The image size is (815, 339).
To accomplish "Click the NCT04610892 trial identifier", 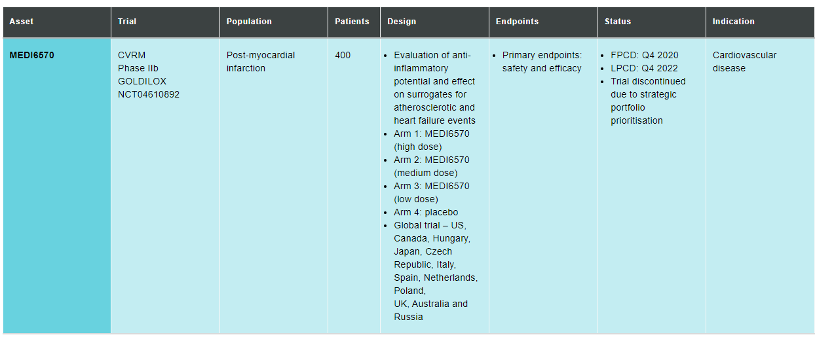I will [149, 94].
